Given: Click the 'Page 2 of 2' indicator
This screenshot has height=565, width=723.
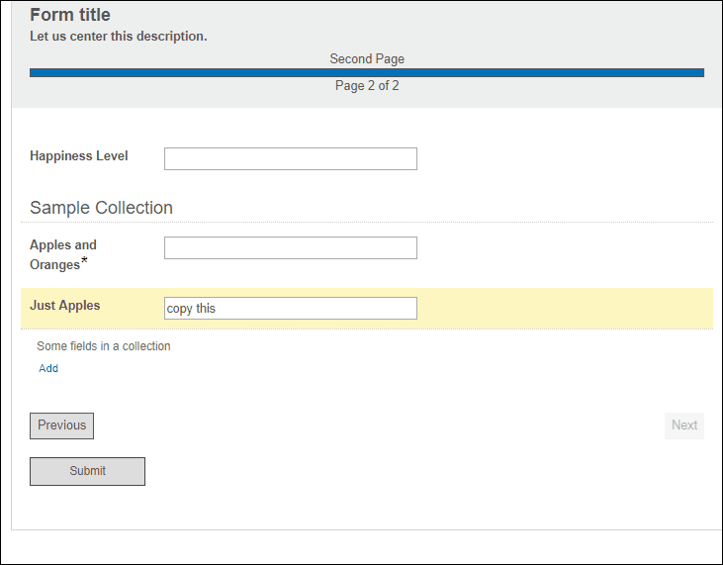Looking at the screenshot, I should 367,86.
